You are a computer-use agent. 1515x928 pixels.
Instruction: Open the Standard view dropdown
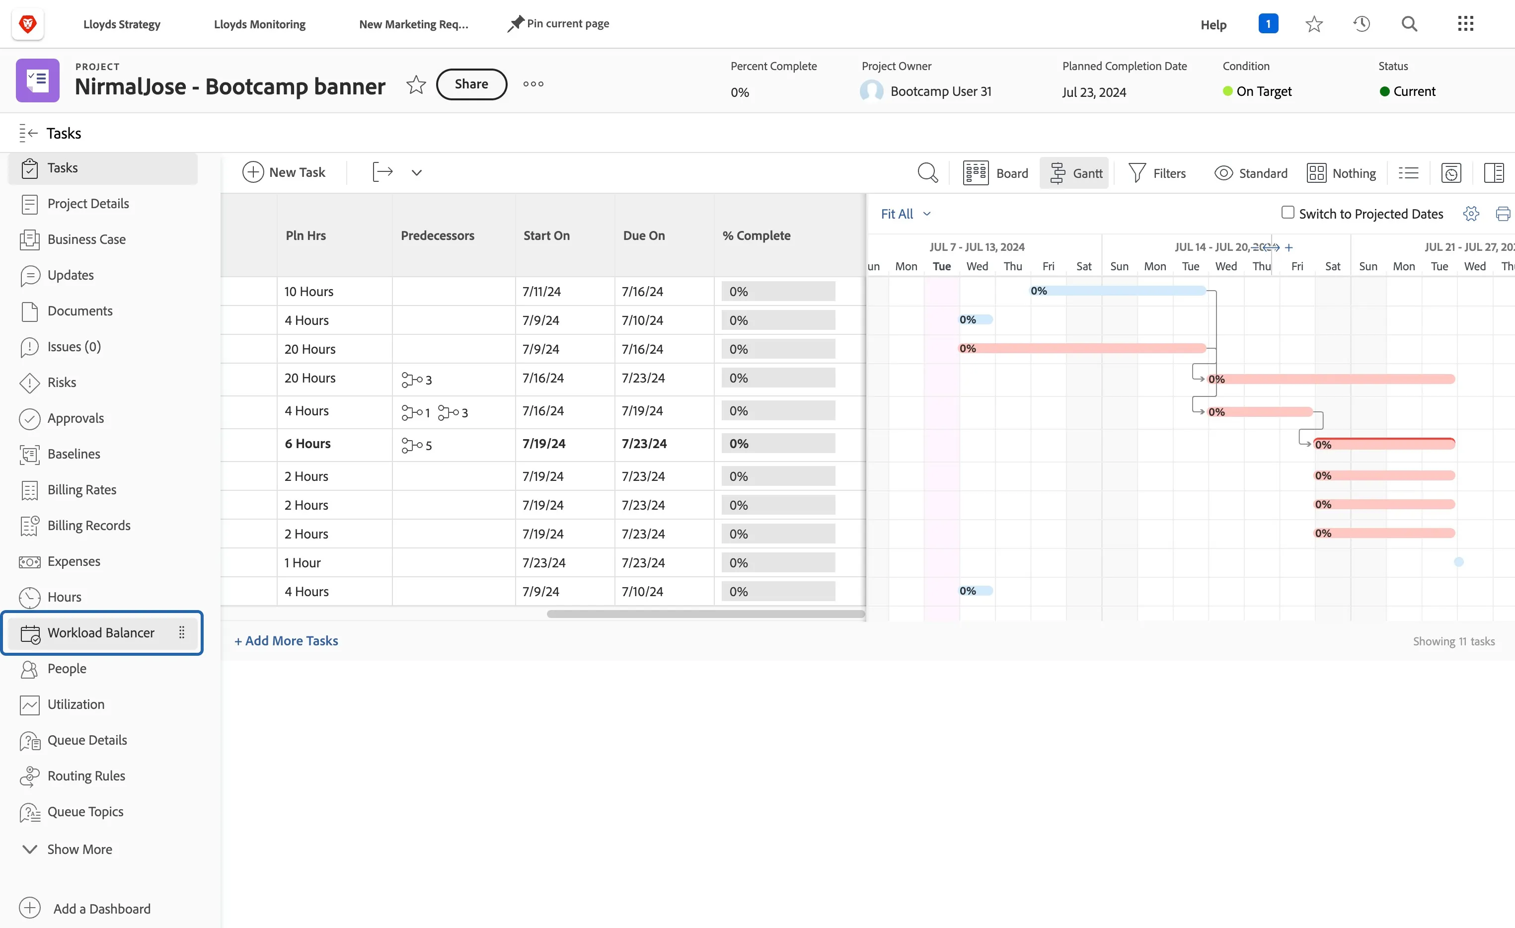pyautogui.click(x=1251, y=173)
